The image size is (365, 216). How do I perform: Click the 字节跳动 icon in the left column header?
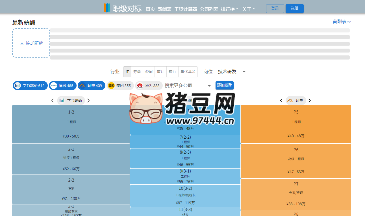pyautogui.click(x=62, y=100)
